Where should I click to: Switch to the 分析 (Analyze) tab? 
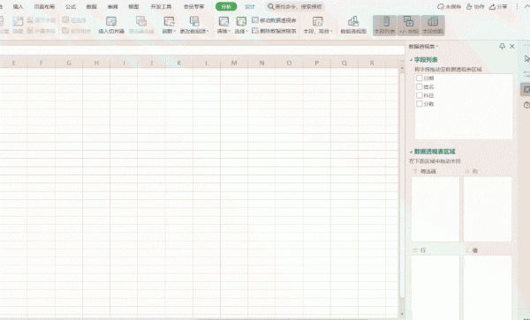226,6
